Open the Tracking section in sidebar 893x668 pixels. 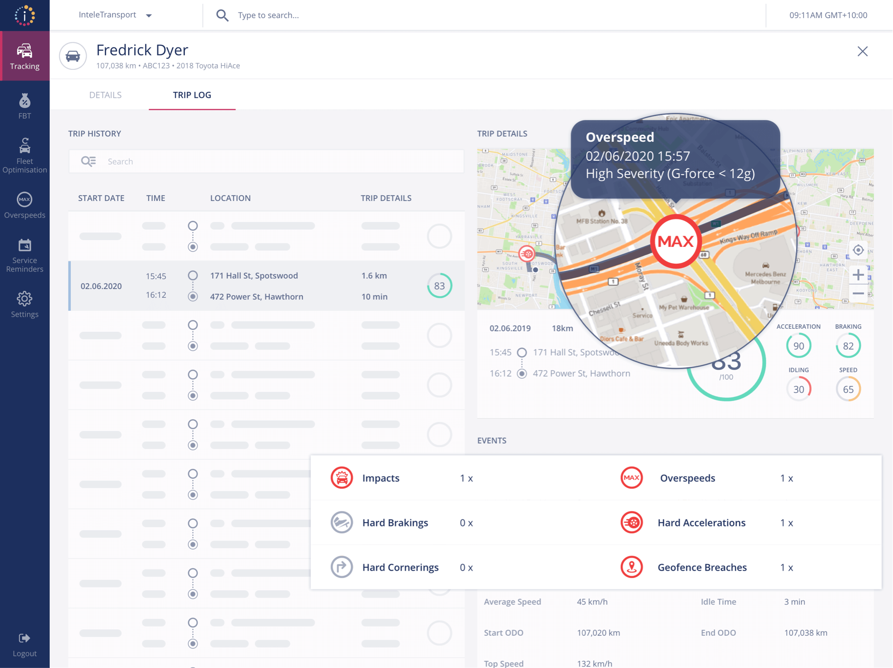(25, 56)
